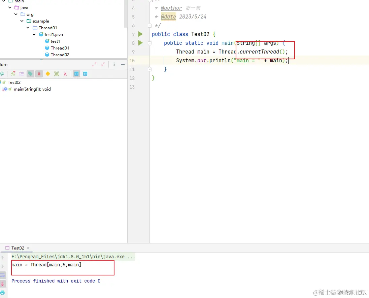Toggle Soft-Wrap in run console

click(3, 275)
